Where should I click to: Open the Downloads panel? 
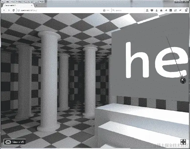[x=156, y=10]
